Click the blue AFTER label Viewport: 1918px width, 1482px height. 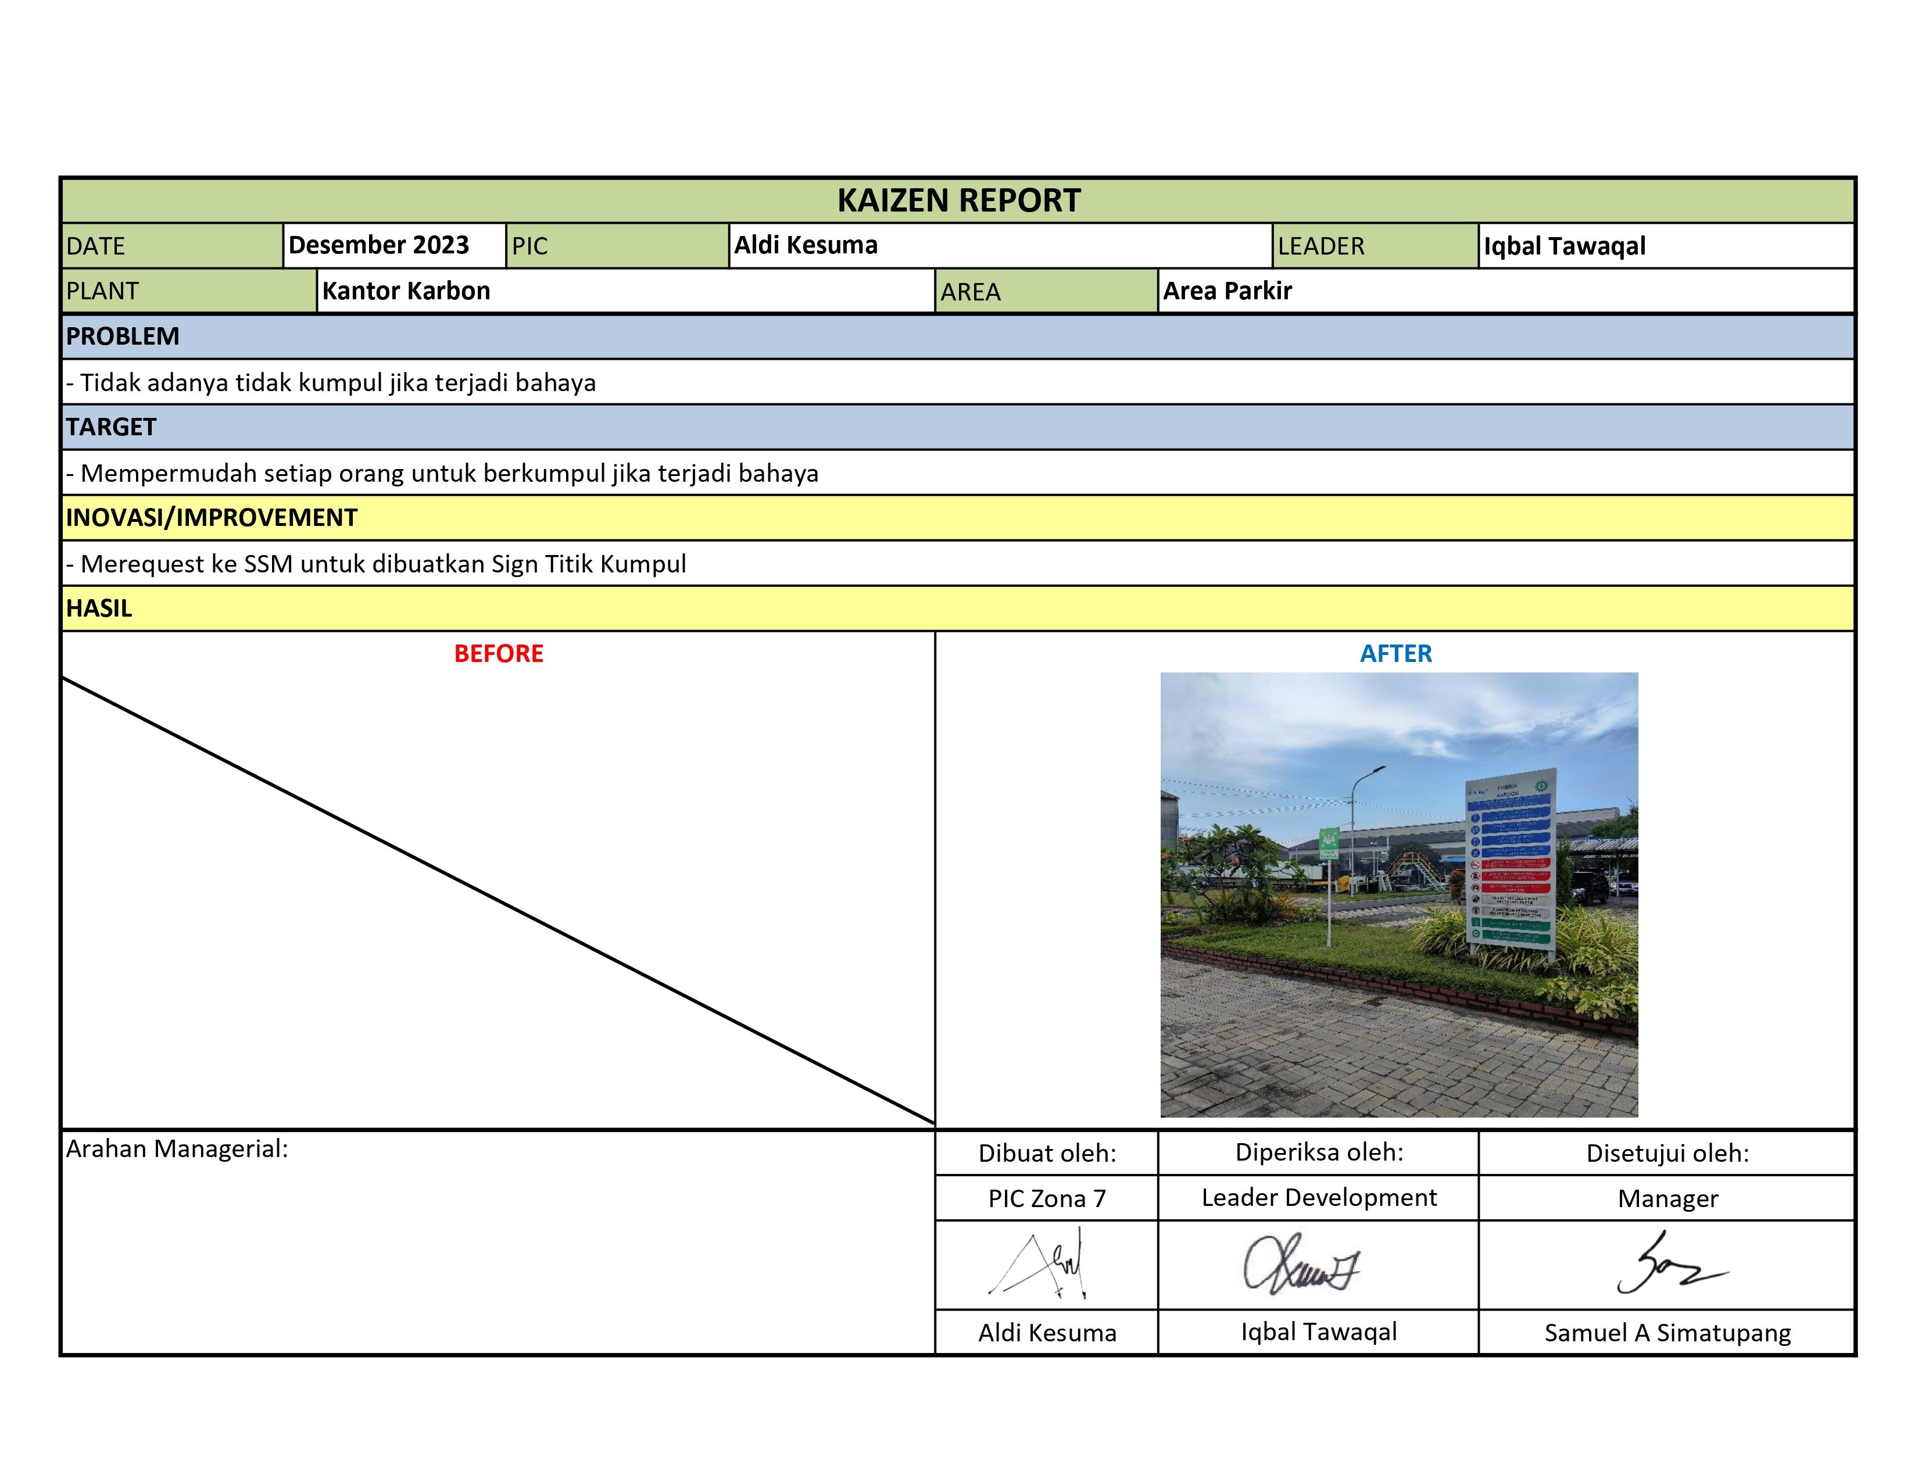tap(1394, 653)
